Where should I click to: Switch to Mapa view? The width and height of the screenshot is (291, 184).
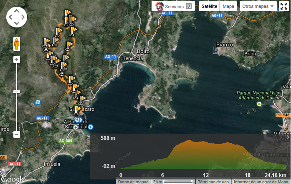pyautogui.click(x=228, y=6)
